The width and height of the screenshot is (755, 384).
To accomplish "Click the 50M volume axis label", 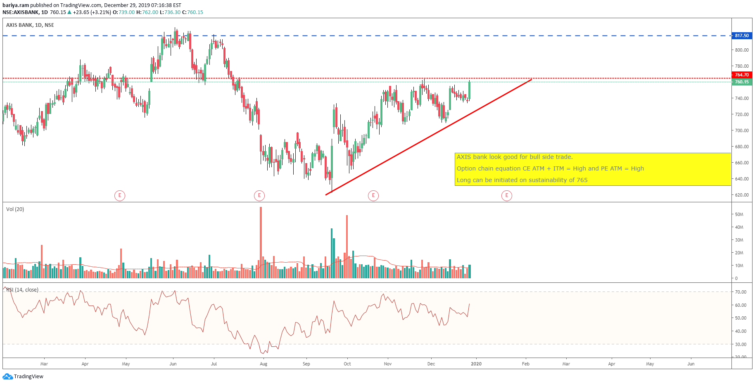I will pos(739,214).
